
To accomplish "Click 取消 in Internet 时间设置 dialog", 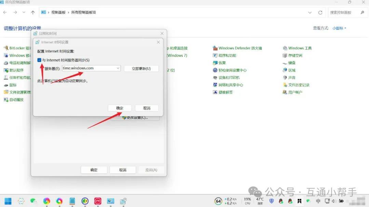I will pos(147,108).
